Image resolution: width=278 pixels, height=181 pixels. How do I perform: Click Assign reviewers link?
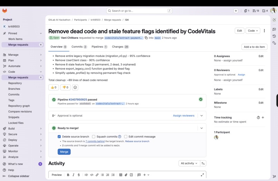(184, 116)
